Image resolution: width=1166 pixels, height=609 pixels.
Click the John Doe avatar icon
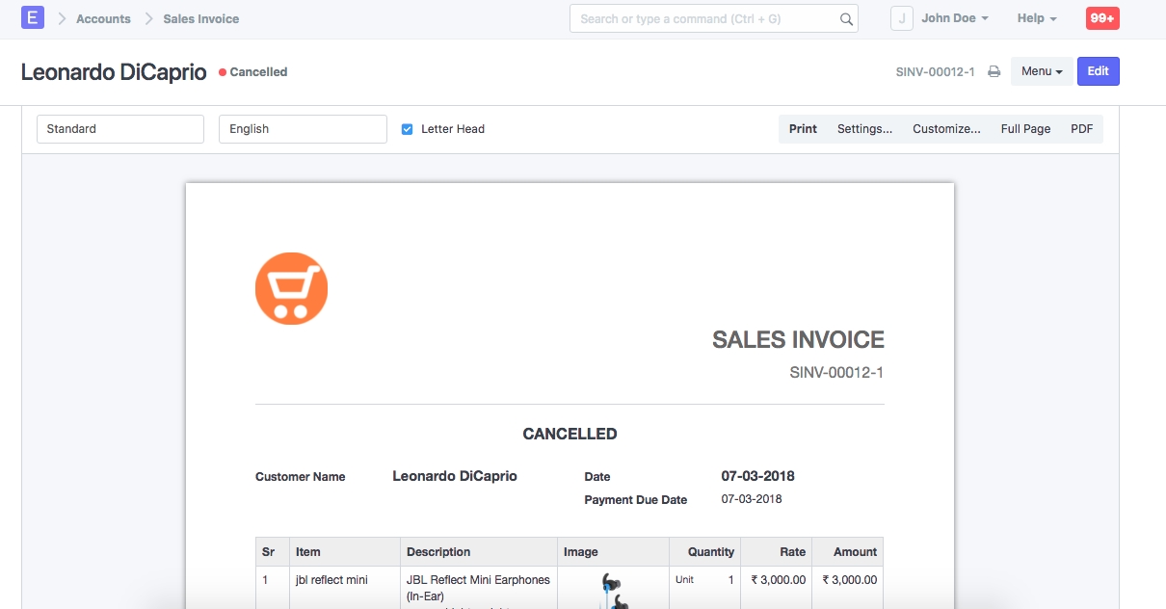pyautogui.click(x=901, y=18)
